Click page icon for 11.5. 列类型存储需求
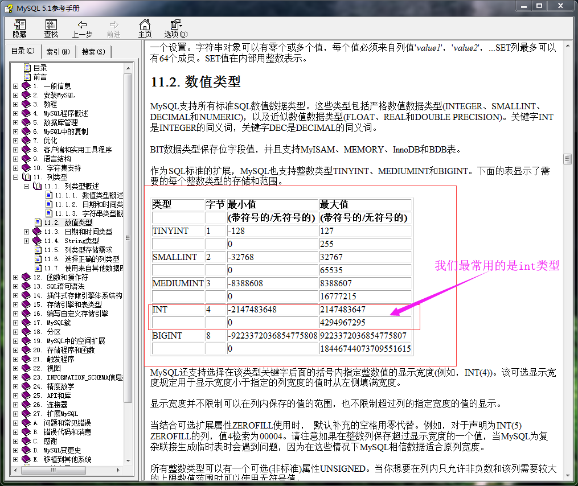Viewport: 578px width, 486px height. click(x=38, y=249)
